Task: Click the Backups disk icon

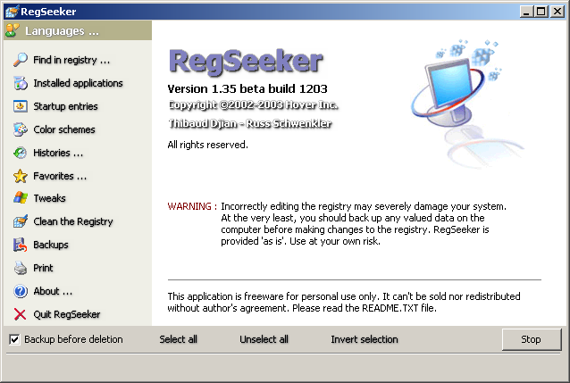Action: tap(20, 245)
